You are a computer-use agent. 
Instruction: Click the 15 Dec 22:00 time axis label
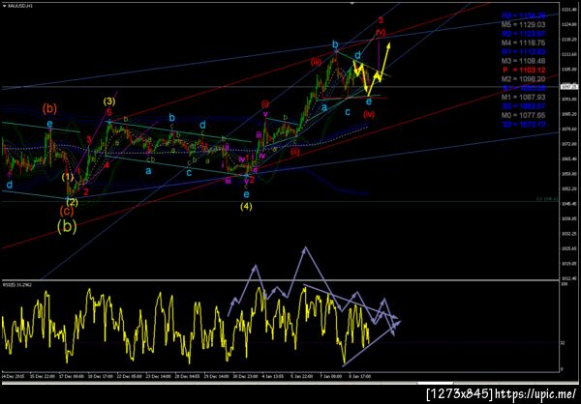(42, 376)
